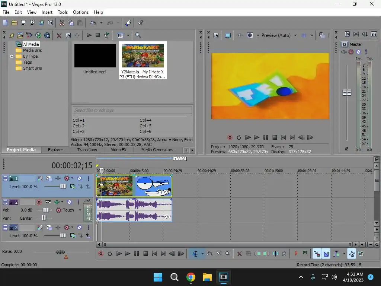Open Track FX dropdown on track 1
The width and height of the screenshot is (381, 286).
tap(72, 178)
